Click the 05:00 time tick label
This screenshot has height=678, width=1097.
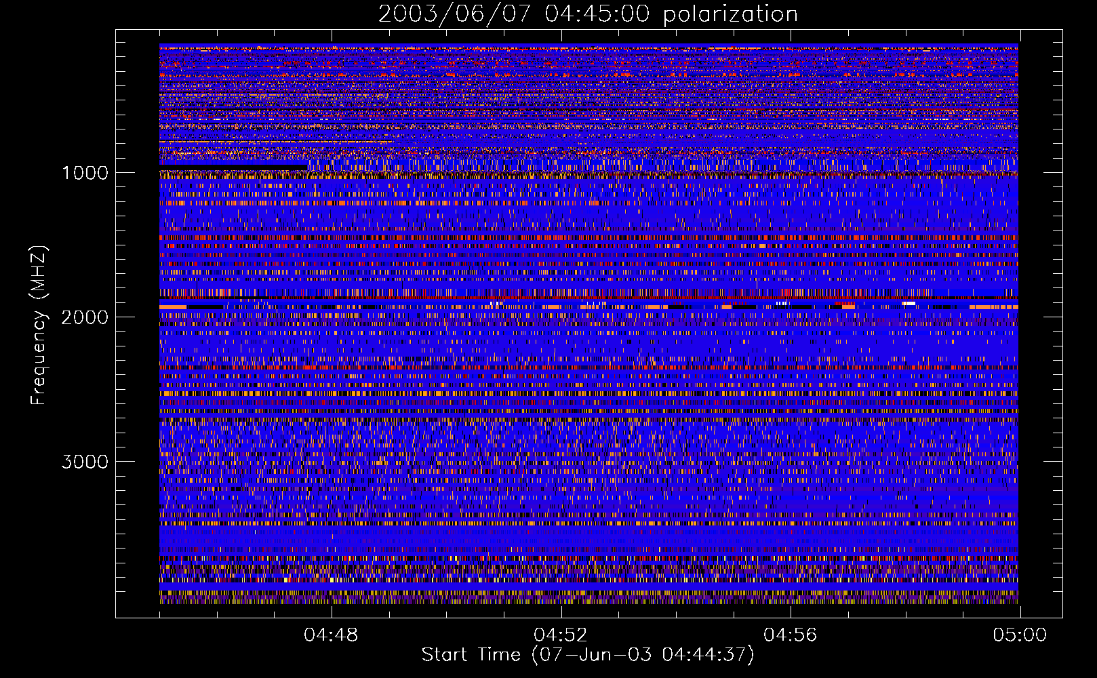pos(1020,635)
